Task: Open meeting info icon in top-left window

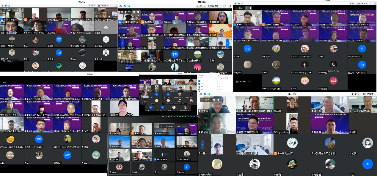Action: point(2,6)
